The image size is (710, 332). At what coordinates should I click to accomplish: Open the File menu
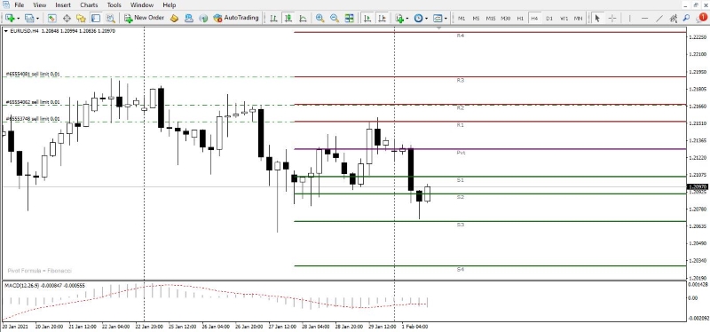click(19, 5)
